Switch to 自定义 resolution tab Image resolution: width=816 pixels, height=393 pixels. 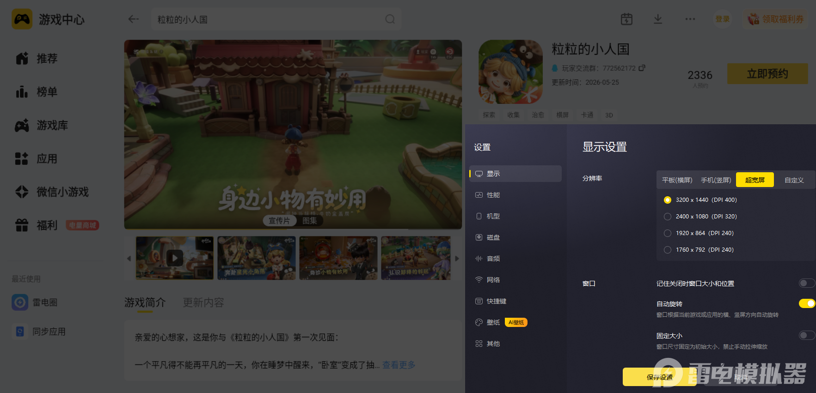pos(794,180)
